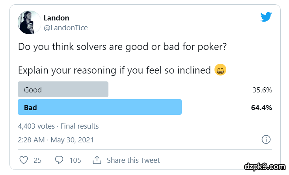The width and height of the screenshot is (289, 175).
Task: Click the Share this Tweet label
Action: (x=133, y=160)
